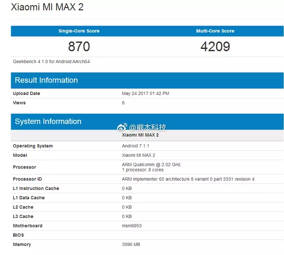Select L1 Instruction Cache value 0 KB

127,188
